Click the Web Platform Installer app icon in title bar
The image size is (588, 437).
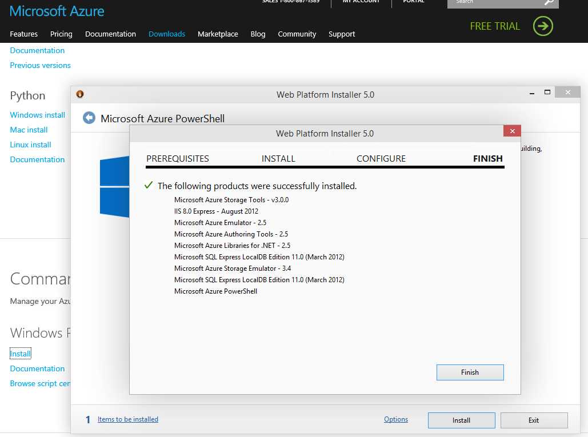point(80,94)
